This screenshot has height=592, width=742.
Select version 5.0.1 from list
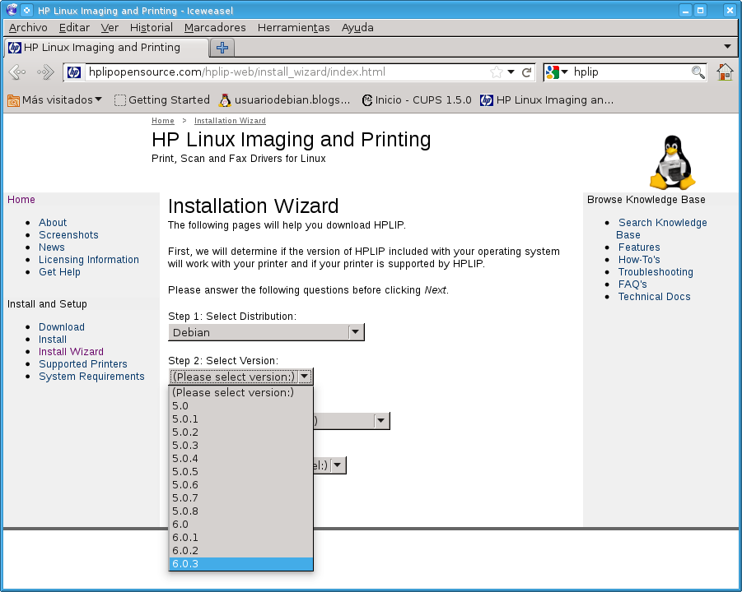[x=240, y=419]
